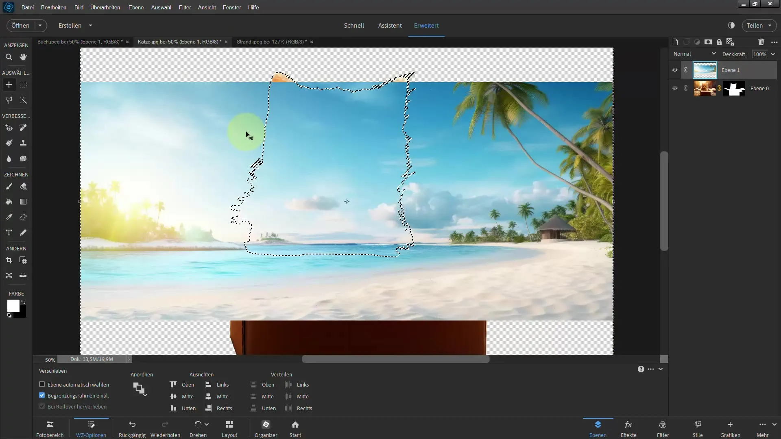This screenshot has height=439, width=781.
Task: Click the white foreground color swatch
Action: tap(13, 305)
